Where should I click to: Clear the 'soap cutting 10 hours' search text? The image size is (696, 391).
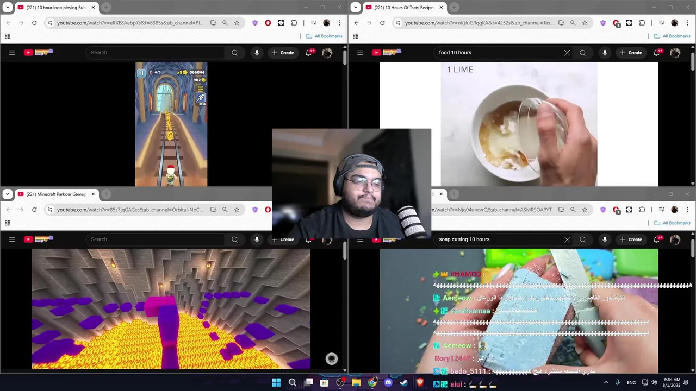pos(567,239)
